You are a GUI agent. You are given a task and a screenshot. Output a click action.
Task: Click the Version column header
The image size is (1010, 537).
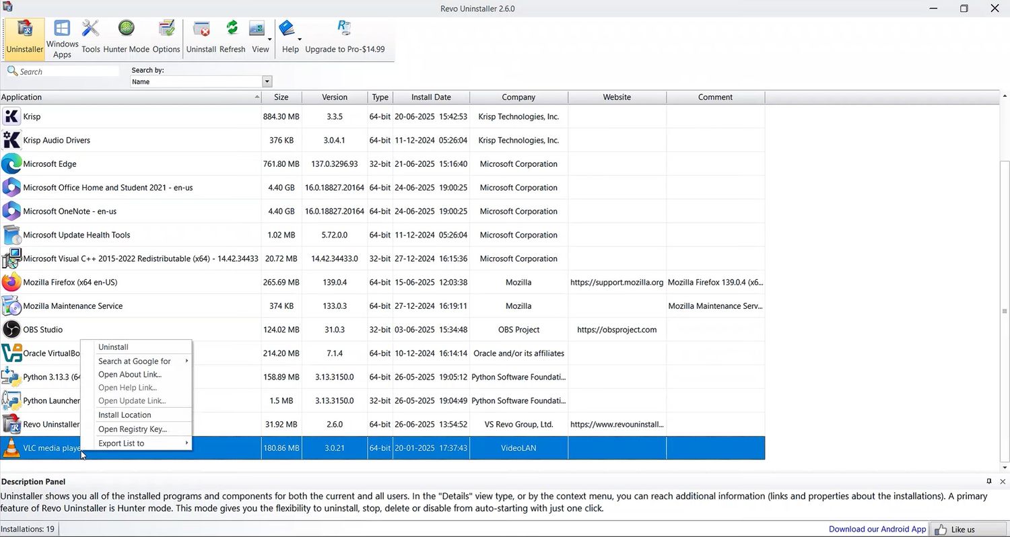[x=335, y=97]
